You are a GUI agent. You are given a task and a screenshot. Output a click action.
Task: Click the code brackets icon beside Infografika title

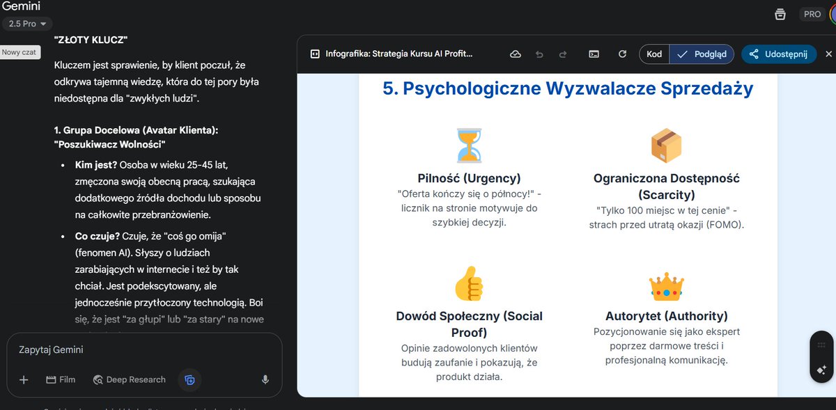pyautogui.click(x=315, y=54)
